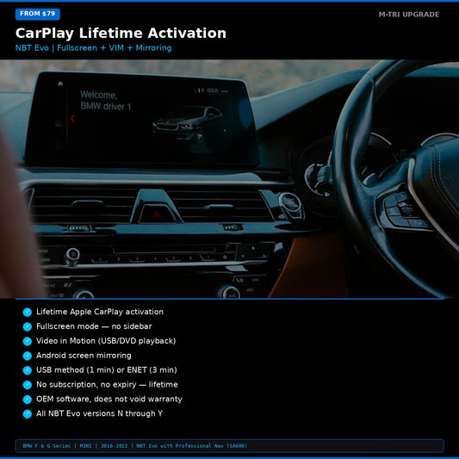
Task: Click check icon beside Android screen mirroring
Action: (28, 356)
